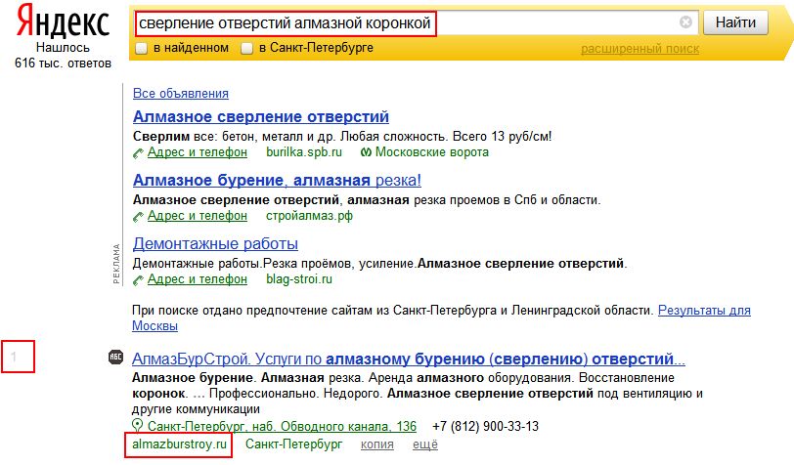The width and height of the screenshot is (794, 465).
Task: Clear the search query with the X icon
Action: (685, 22)
